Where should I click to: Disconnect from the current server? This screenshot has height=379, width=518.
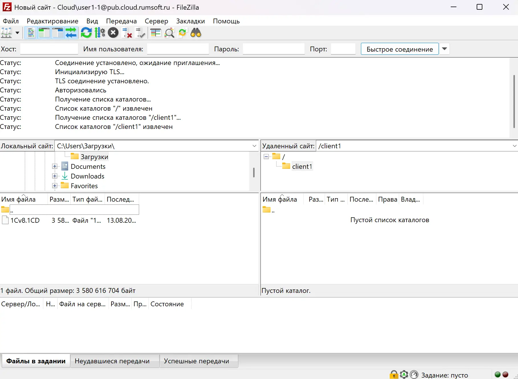click(x=127, y=33)
